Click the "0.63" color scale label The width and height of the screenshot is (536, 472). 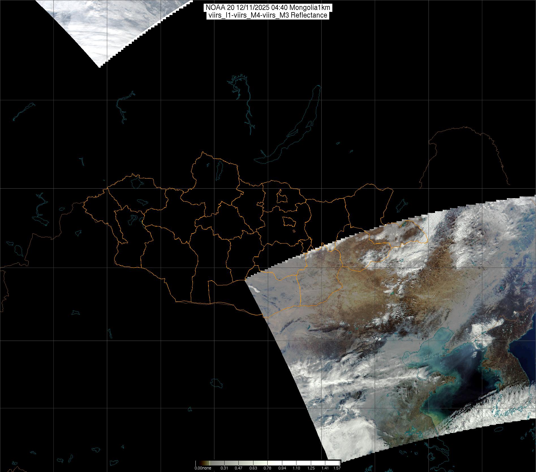253,468
